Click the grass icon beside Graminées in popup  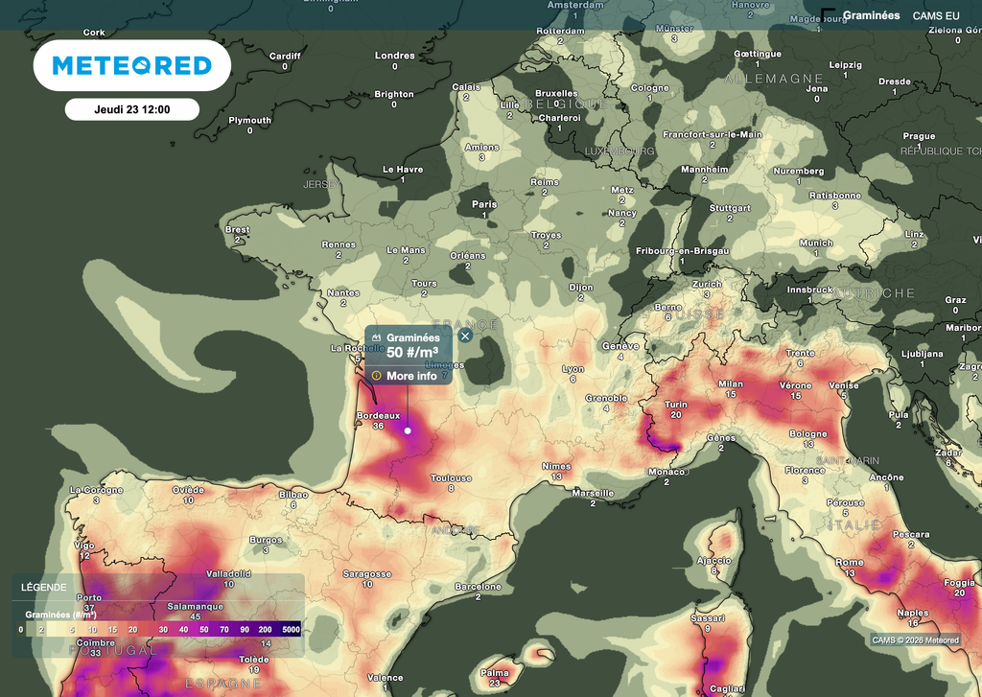point(376,337)
